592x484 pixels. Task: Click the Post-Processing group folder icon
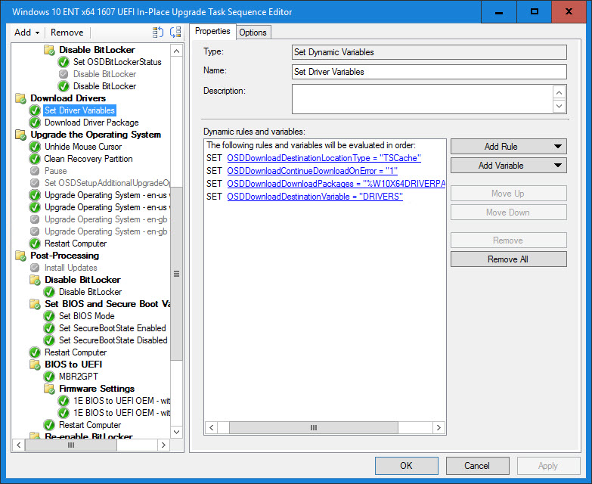[20, 256]
